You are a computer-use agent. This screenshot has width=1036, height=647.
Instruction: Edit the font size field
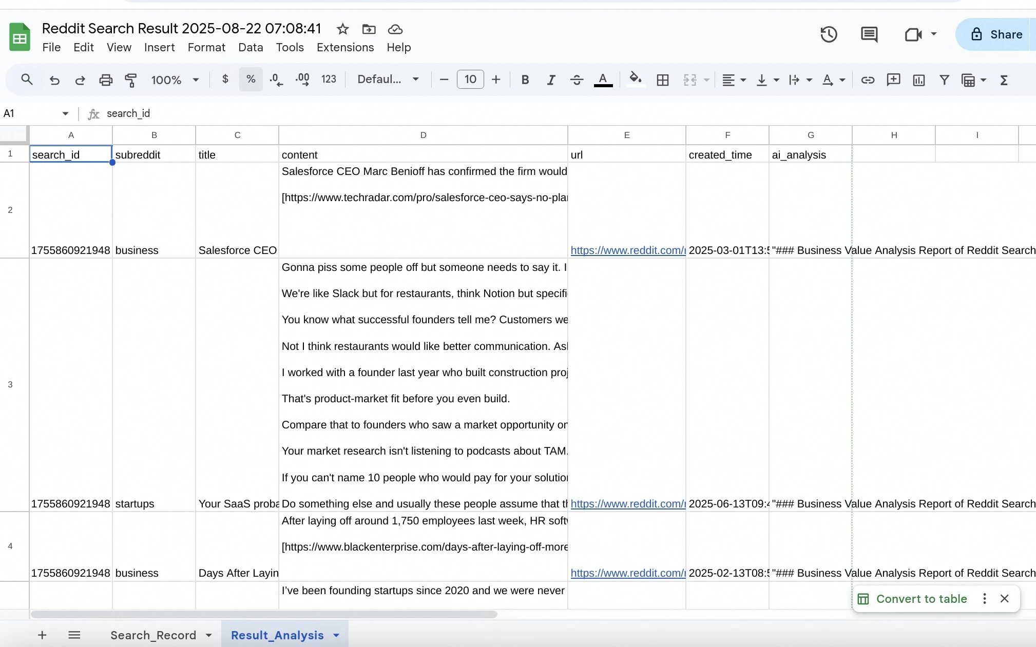(470, 80)
